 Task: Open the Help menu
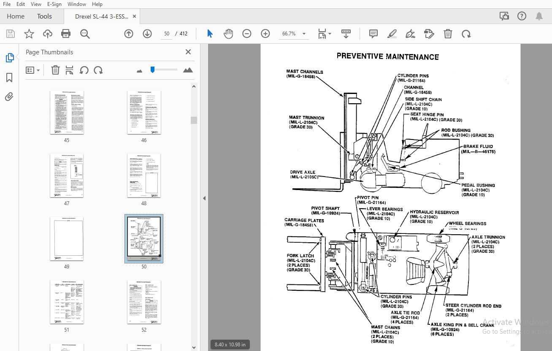point(97,4)
